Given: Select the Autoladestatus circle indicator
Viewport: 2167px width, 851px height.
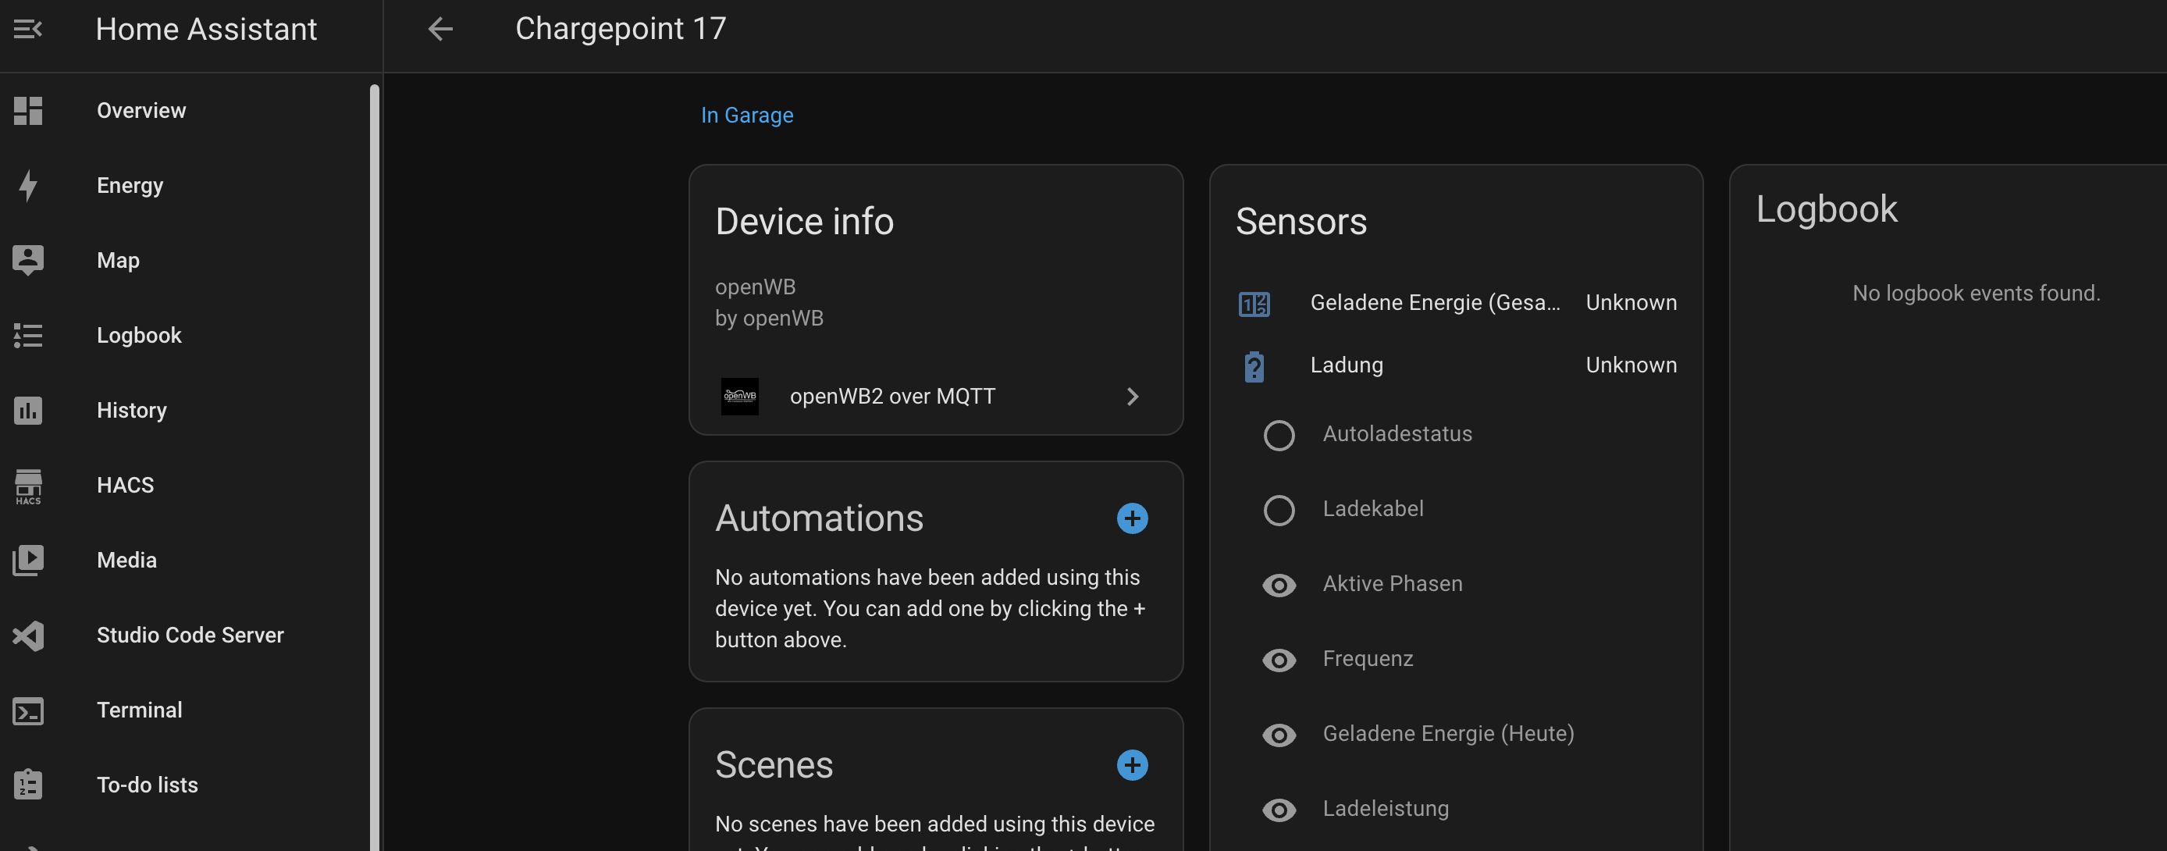Looking at the screenshot, I should tap(1279, 434).
